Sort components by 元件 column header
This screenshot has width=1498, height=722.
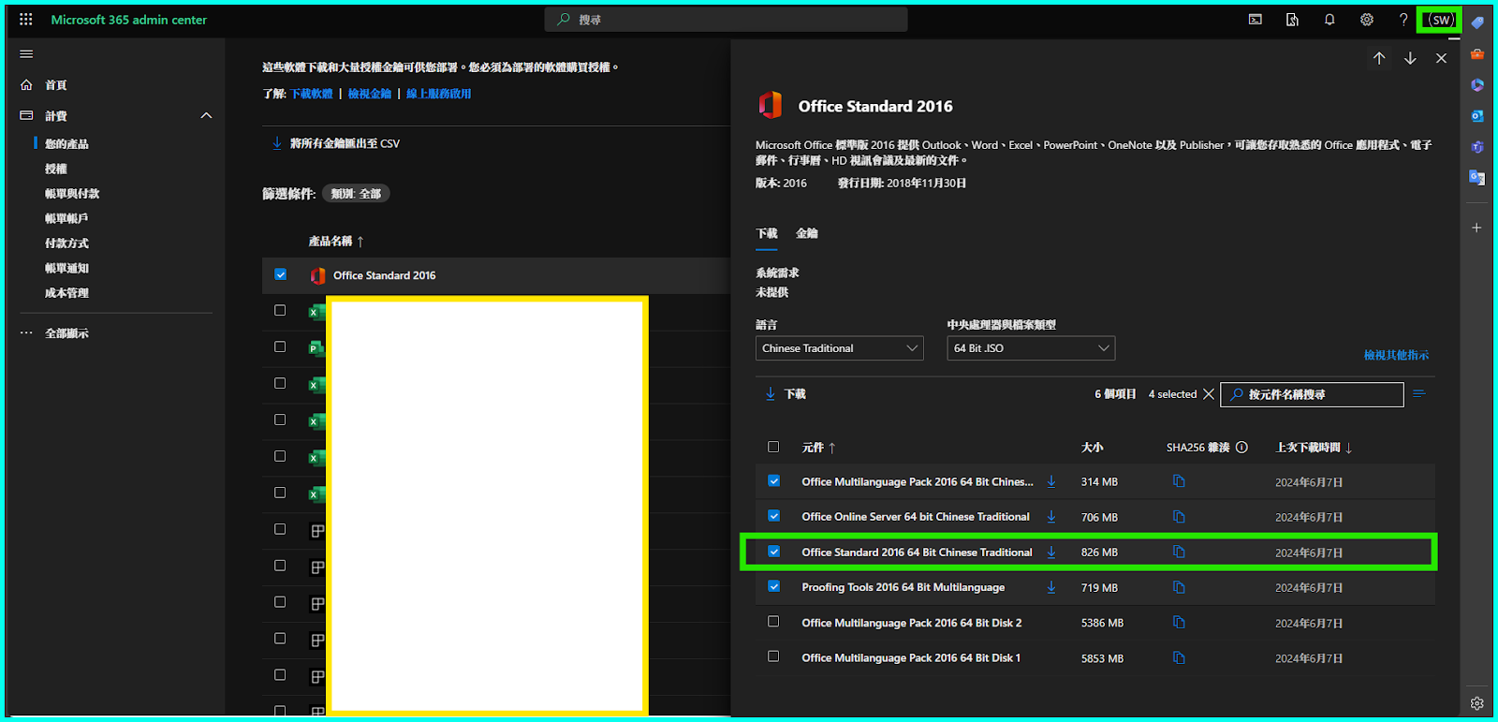click(x=818, y=448)
